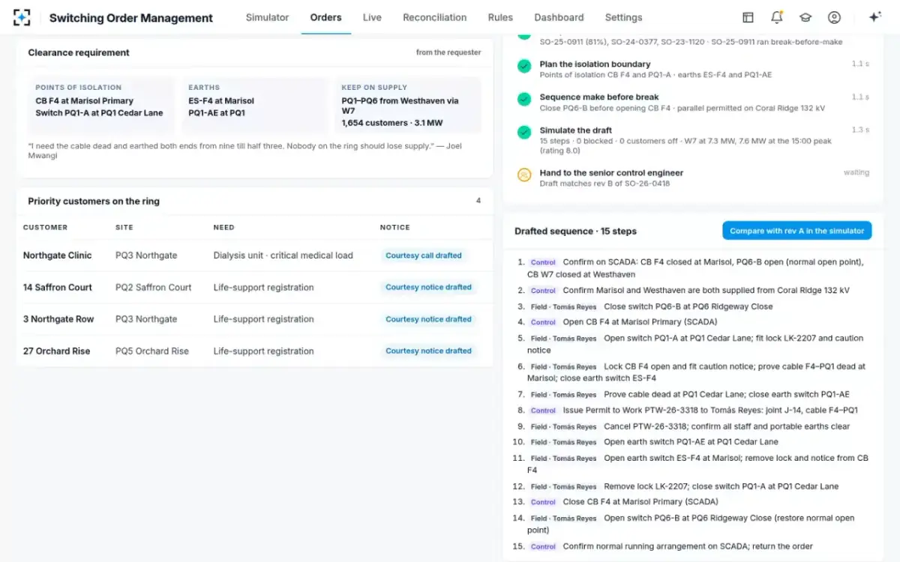Click the graduation cap training icon
900x562 pixels.
805,17
